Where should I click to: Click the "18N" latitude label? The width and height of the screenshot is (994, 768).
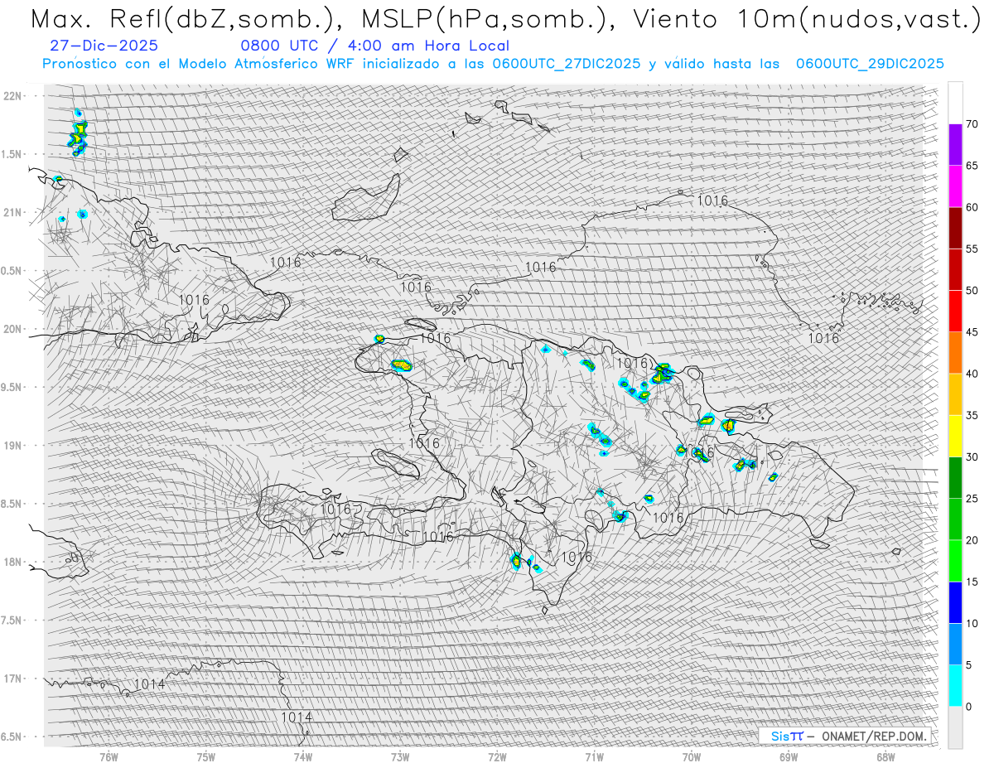click(x=13, y=562)
